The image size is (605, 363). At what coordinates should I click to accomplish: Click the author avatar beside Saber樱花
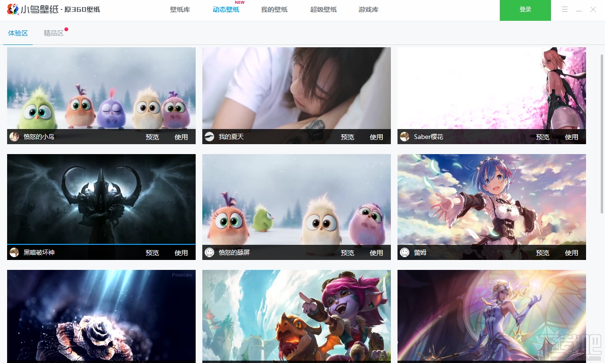(x=405, y=137)
